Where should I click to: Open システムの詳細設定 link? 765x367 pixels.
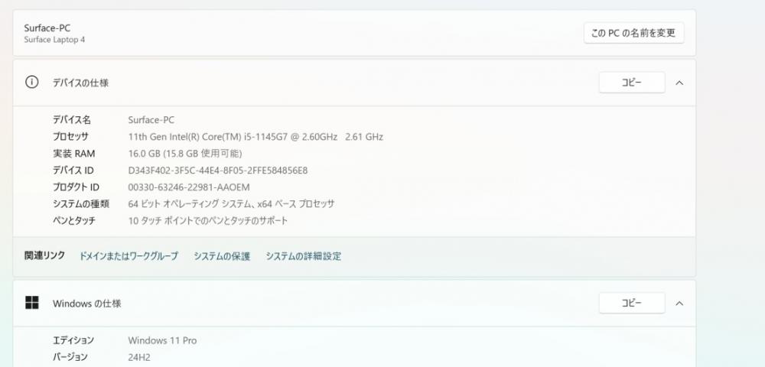coord(304,256)
